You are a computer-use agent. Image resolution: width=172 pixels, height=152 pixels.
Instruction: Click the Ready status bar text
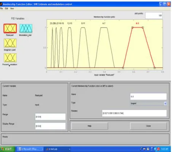5,137
